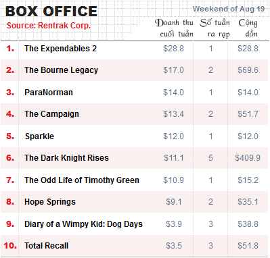Select The Campaign movie title
The image size is (270, 258).
click(51, 114)
